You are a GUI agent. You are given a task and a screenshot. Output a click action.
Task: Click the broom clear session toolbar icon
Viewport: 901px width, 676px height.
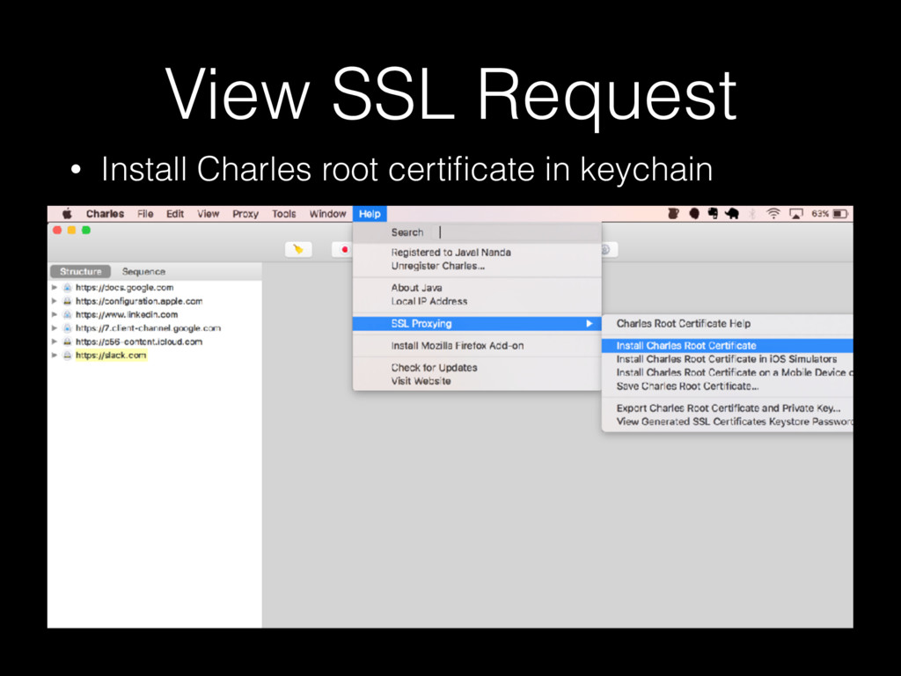pos(298,250)
